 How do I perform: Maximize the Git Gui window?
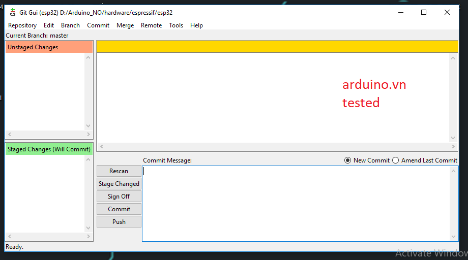[x=424, y=13]
